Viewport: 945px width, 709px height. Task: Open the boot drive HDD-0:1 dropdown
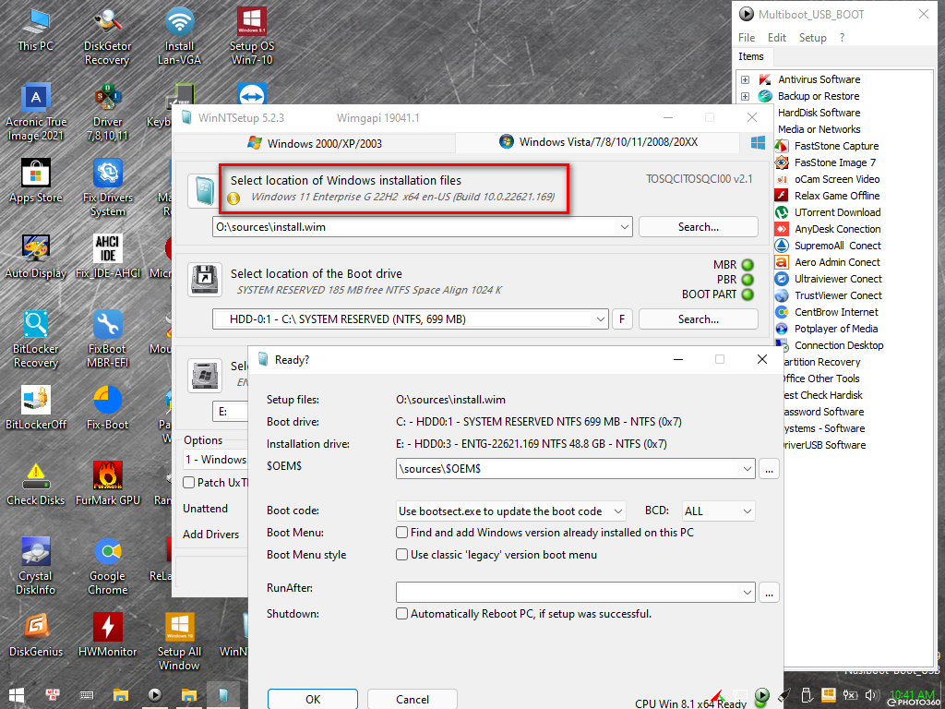(600, 318)
